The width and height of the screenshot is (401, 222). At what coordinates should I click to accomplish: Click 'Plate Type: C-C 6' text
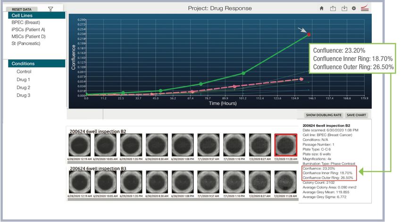tap(317, 149)
